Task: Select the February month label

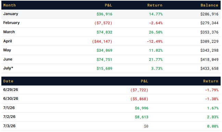Action: 11,23
